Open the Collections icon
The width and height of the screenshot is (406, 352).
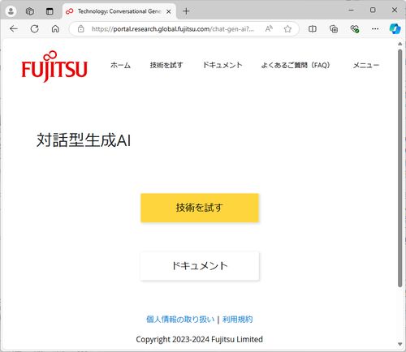tap(334, 28)
